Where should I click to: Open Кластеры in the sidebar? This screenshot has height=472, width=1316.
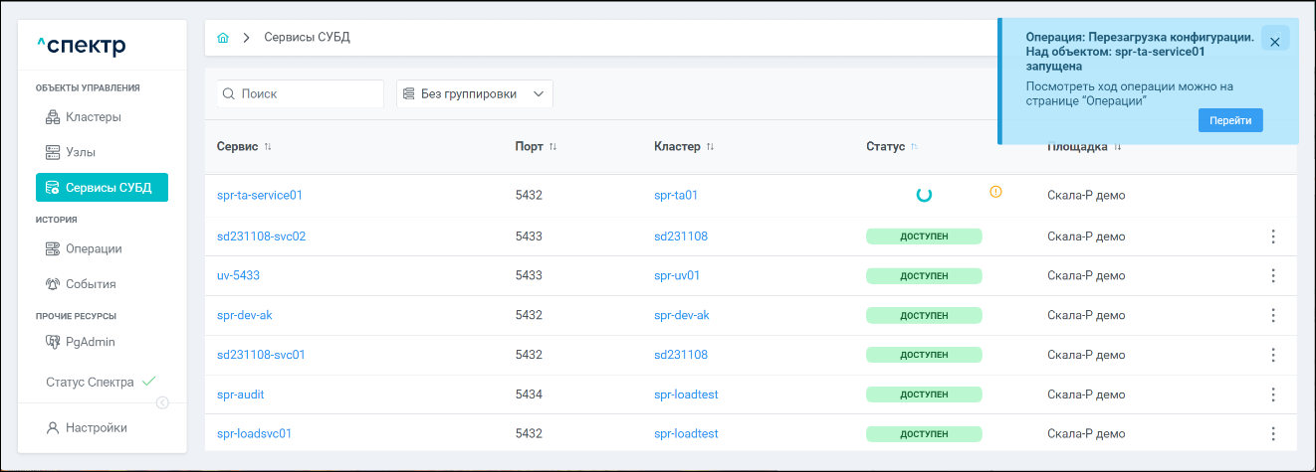(94, 117)
